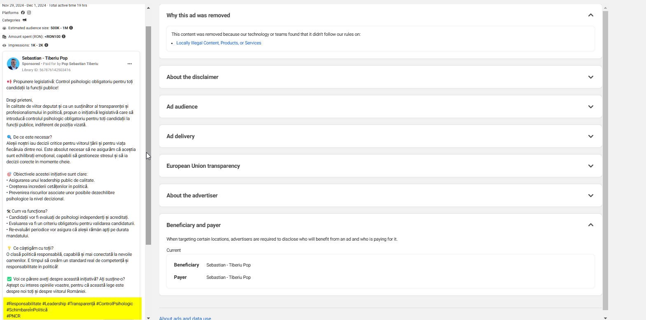Click the advertiser name Sebastian - Tiberiu Pop

pyautogui.click(x=44, y=58)
